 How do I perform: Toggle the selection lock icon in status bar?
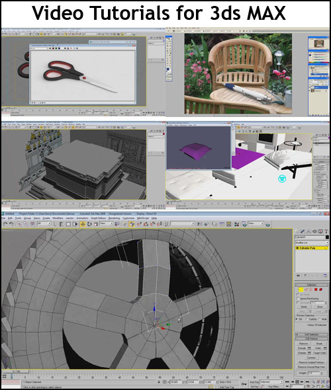159,382
